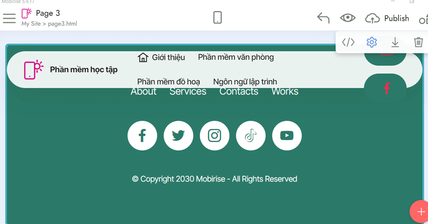
Task: Open block parameters gear icon
Action: pos(372,42)
